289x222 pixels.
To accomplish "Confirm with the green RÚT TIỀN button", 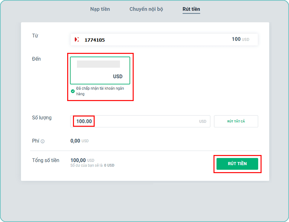I will (237, 164).
